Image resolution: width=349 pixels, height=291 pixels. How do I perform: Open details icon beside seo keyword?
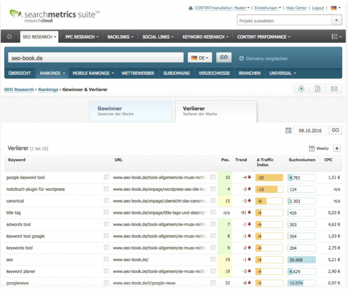(x=106, y=259)
